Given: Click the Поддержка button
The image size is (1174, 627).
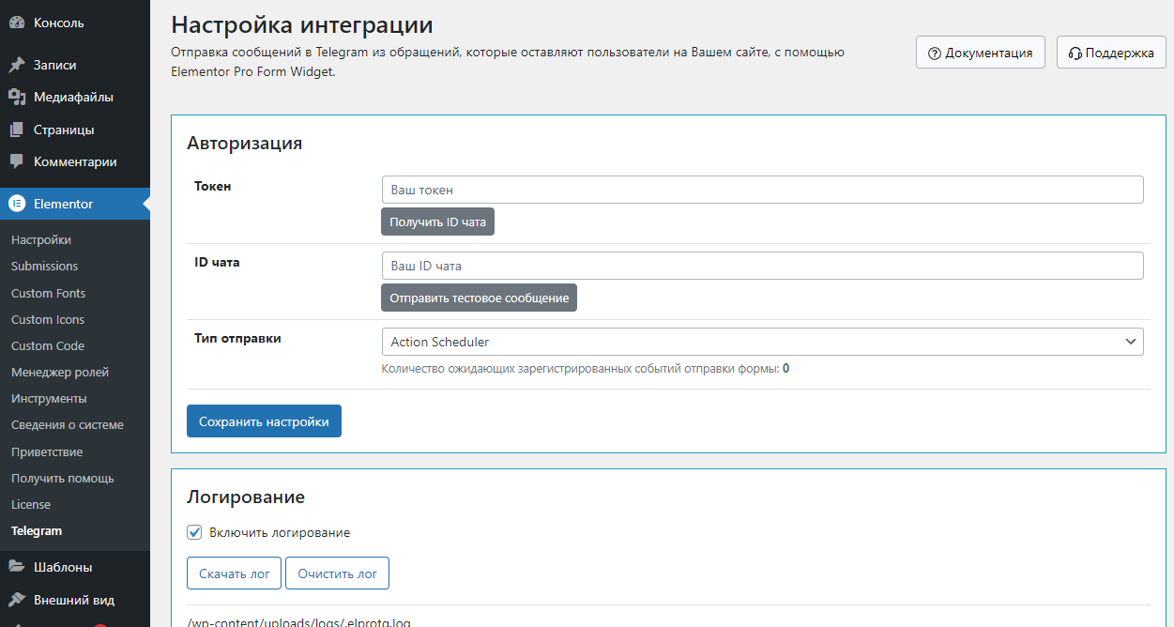Looking at the screenshot, I should (1112, 53).
